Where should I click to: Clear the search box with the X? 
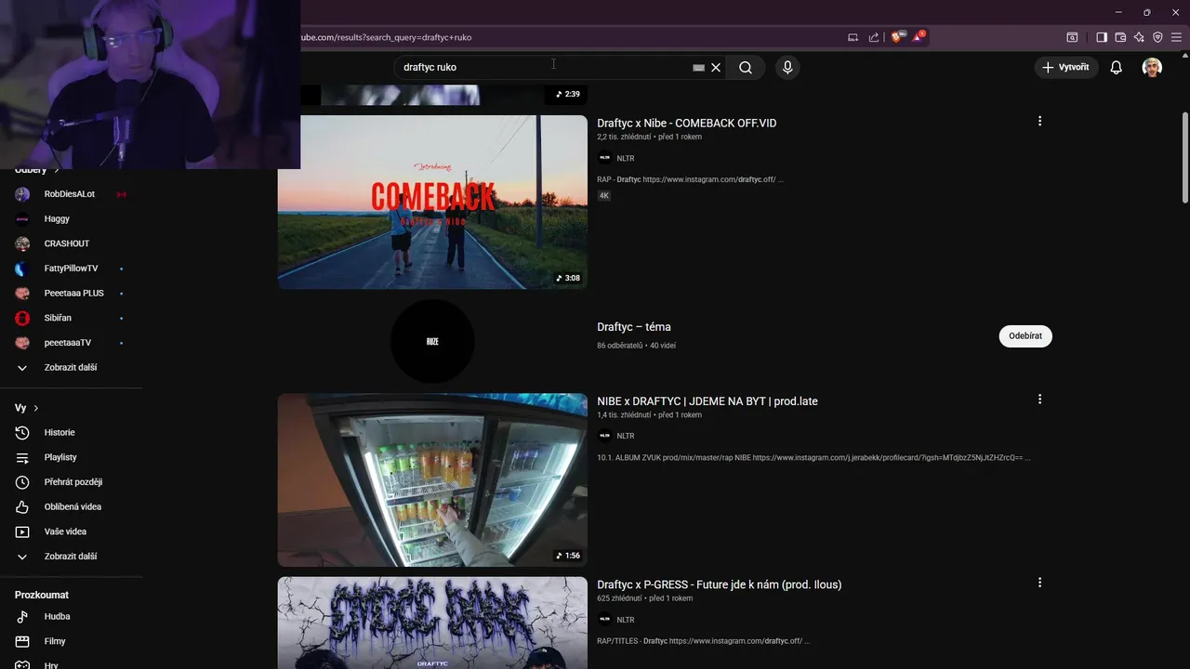click(716, 67)
